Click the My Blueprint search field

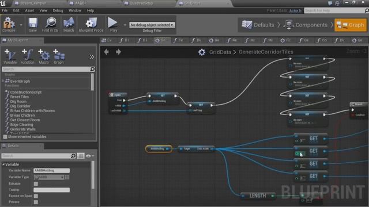click(48, 69)
